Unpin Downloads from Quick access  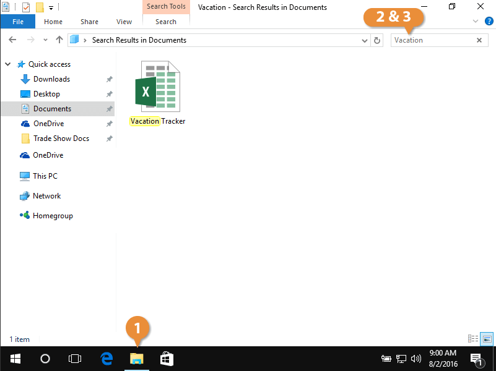pyautogui.click(x=109, y=79)
